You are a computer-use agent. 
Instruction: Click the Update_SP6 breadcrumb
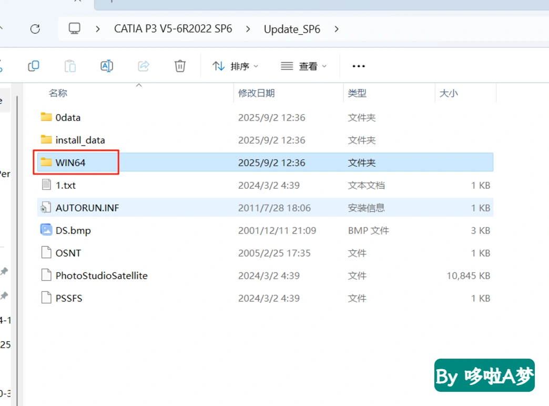pyautogui.click(x=292, y=29)
